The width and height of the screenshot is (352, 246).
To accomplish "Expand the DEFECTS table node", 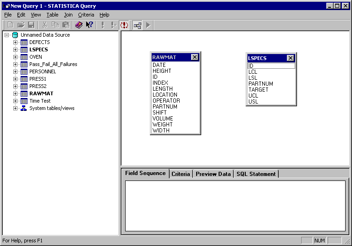I will [15, 42].
